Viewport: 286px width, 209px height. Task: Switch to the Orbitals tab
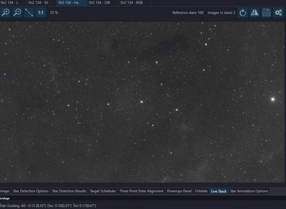coord(201,191)
